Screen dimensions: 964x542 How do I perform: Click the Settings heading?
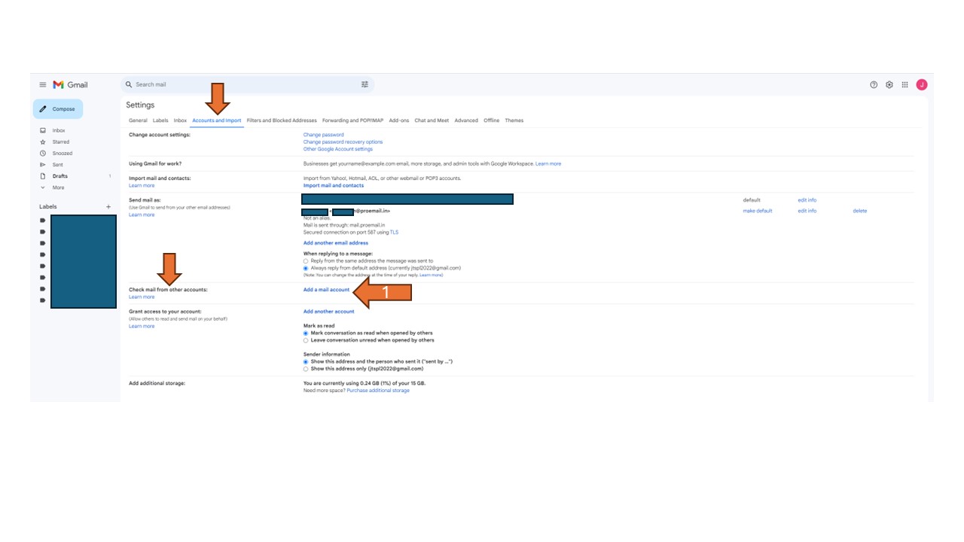[140, 105]
